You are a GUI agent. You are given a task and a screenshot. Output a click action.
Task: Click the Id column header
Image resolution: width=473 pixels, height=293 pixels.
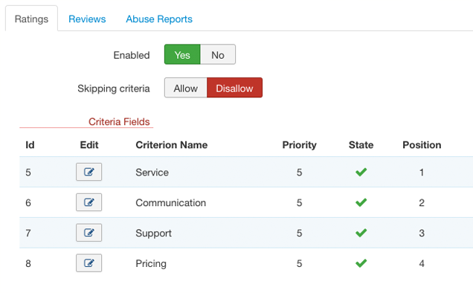(x=30, y=145)
